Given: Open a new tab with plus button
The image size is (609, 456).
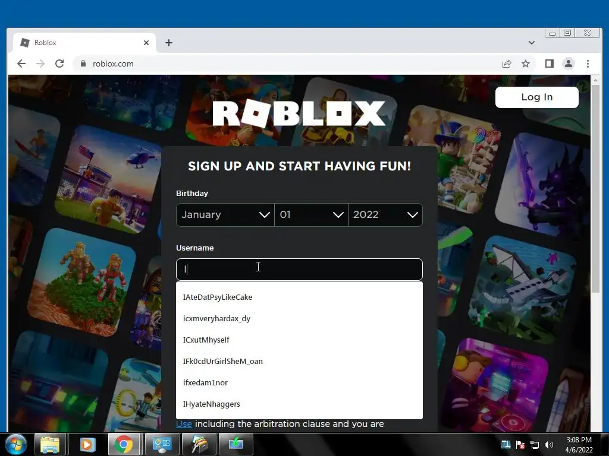Looking at the screenshot, I should pyautogui.click(x=168, y=43).
